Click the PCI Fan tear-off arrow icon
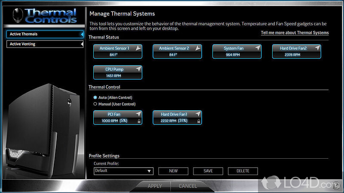 (x=138, y=114)
